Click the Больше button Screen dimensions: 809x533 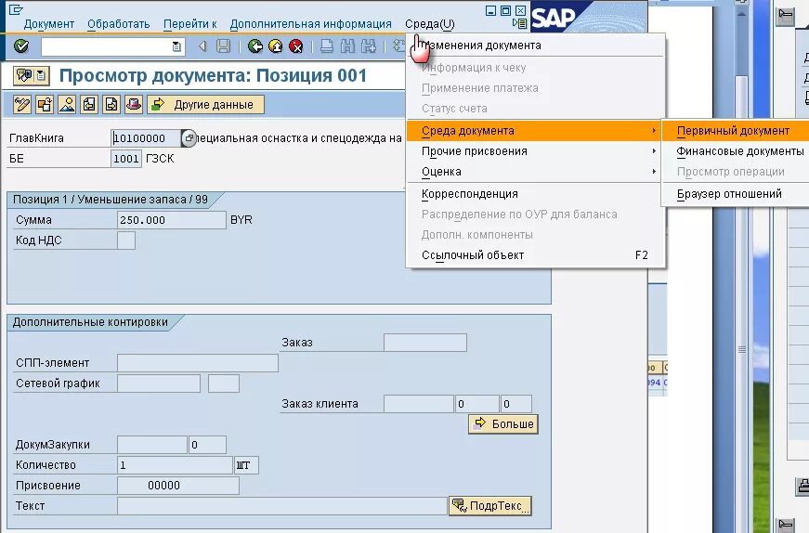503,424
